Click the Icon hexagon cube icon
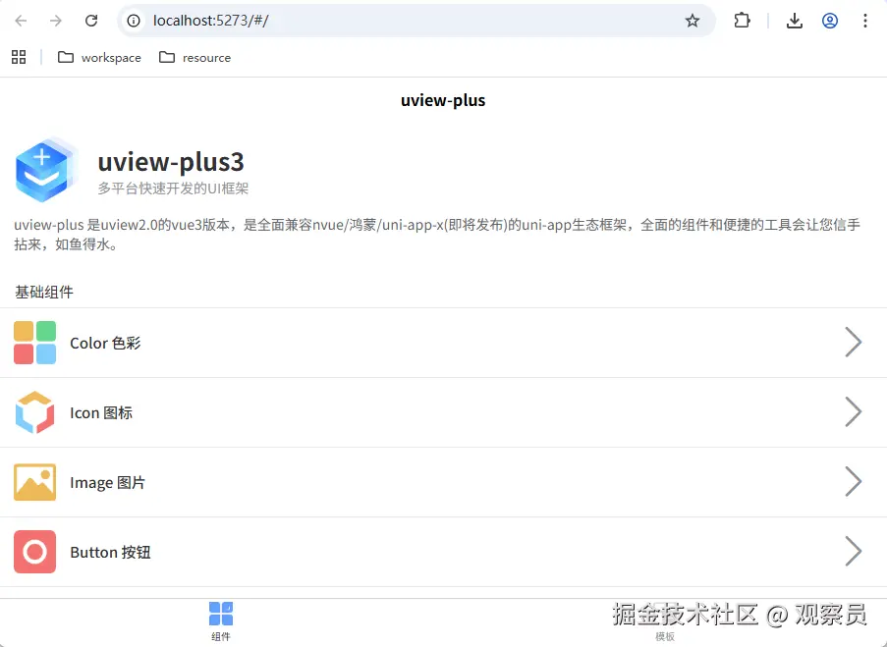 click(35, 412)
